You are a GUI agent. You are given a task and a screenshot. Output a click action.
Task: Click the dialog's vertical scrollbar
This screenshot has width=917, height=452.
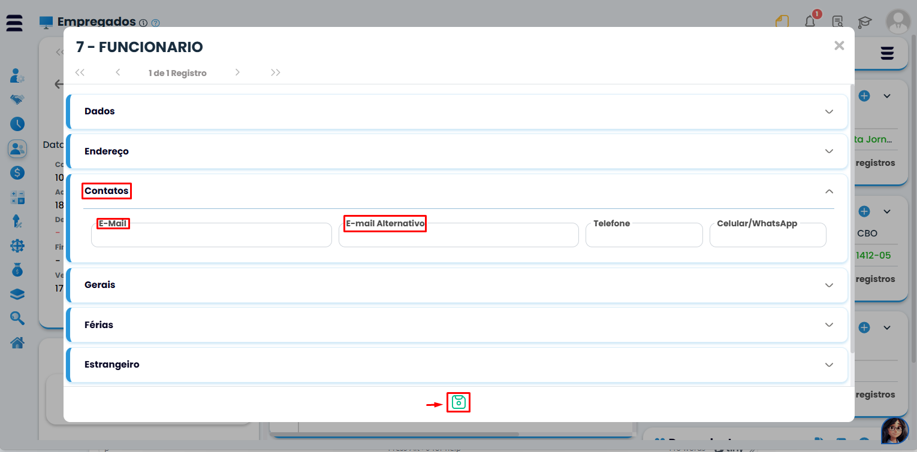[852, 219]
